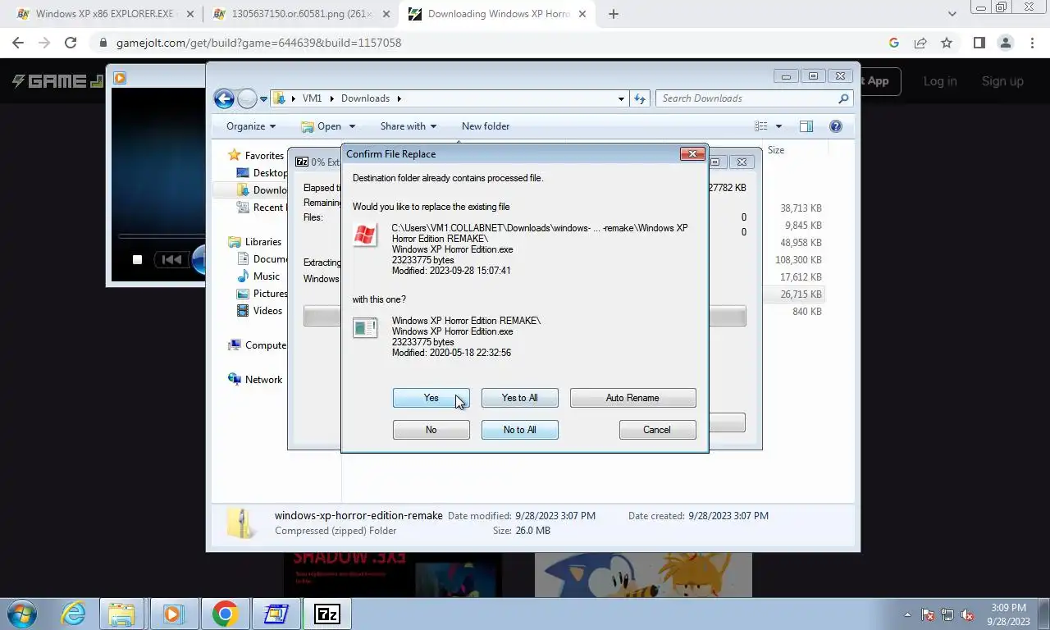1050x630 pixels.
Task: Open address bar history dropdown in Explorer
Action: point(621,98)
